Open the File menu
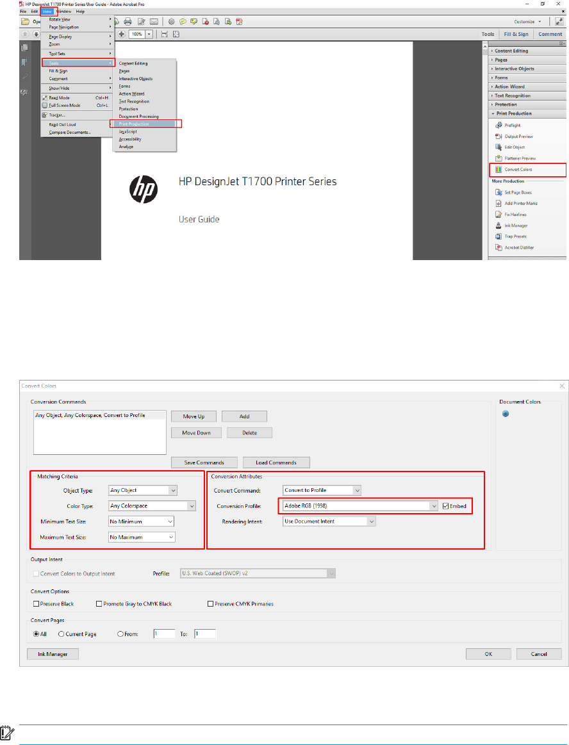 tap(23, 12)
